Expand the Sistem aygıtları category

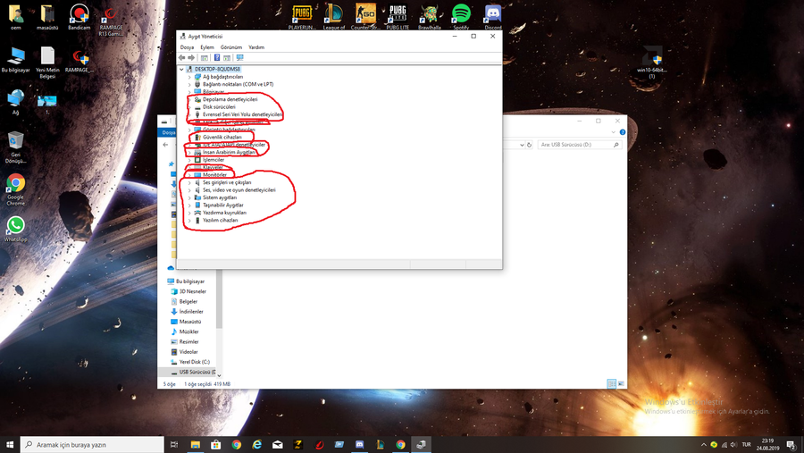click(189, 197)
